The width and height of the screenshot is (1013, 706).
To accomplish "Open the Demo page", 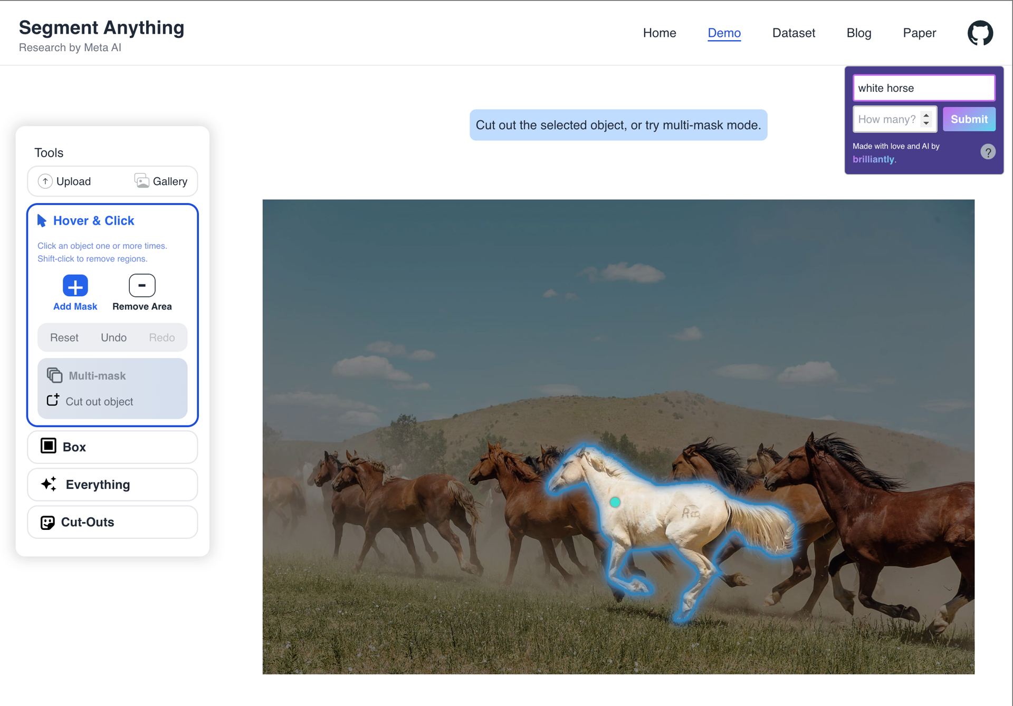I will [x=724, y=33].
